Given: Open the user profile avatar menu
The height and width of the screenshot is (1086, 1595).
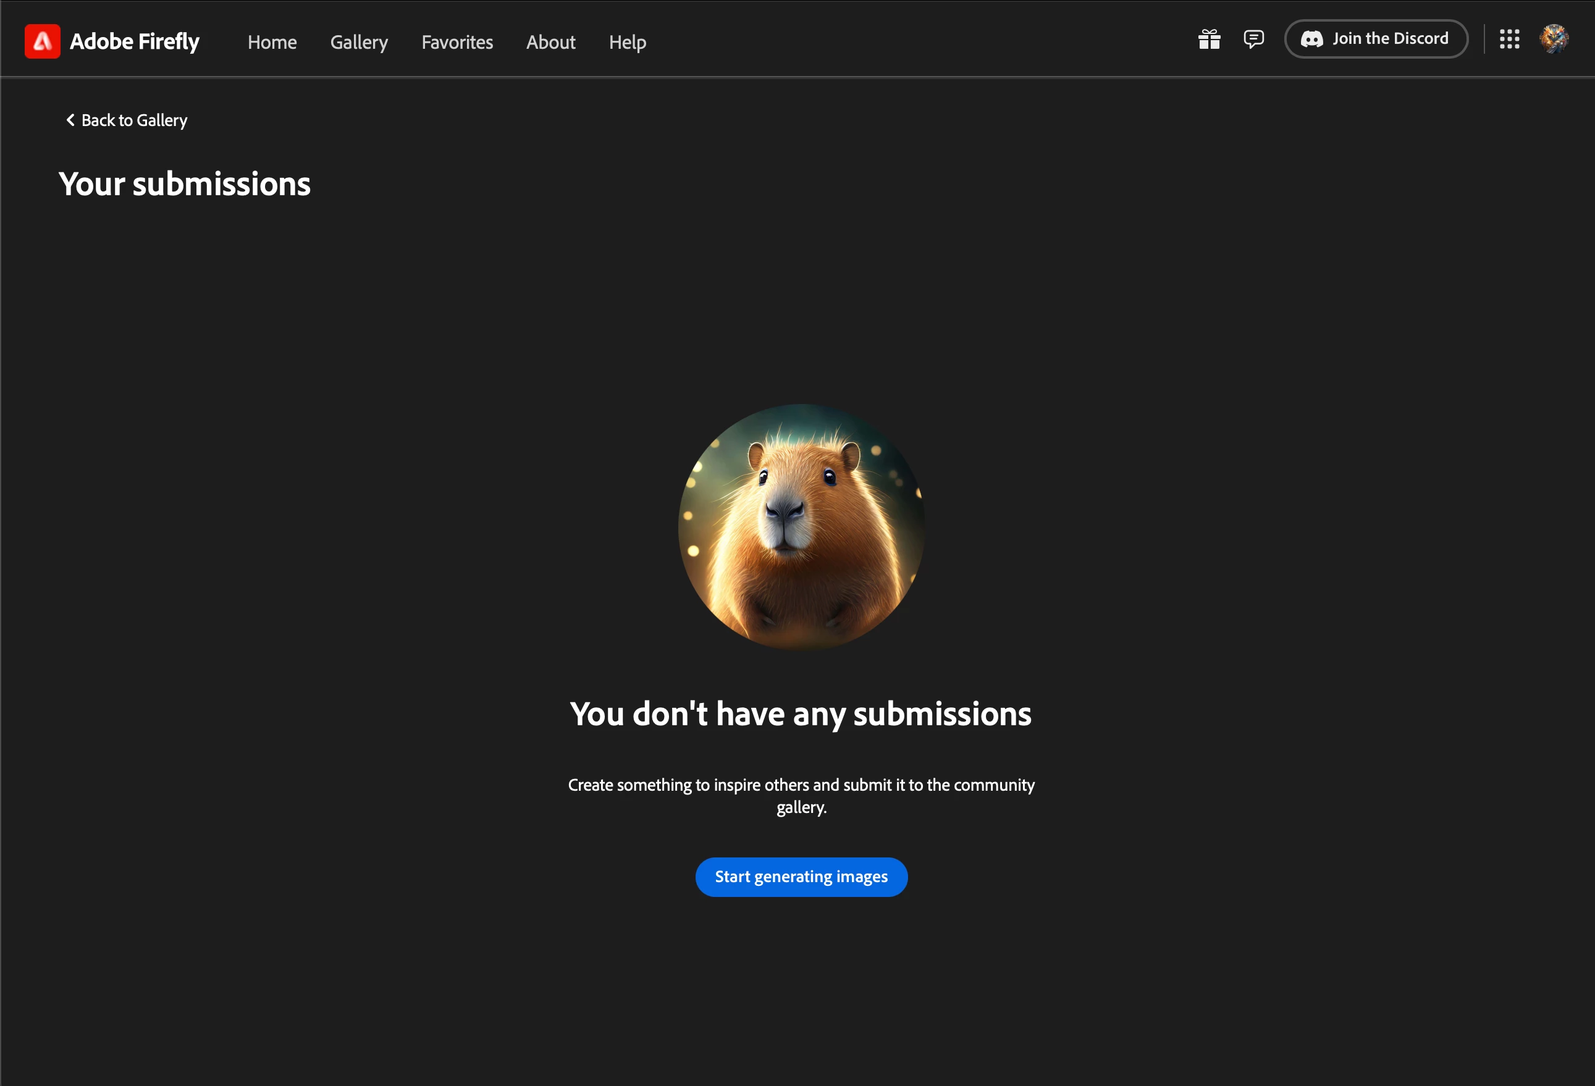Looking at the screenshot, I should click(1554, 39).
